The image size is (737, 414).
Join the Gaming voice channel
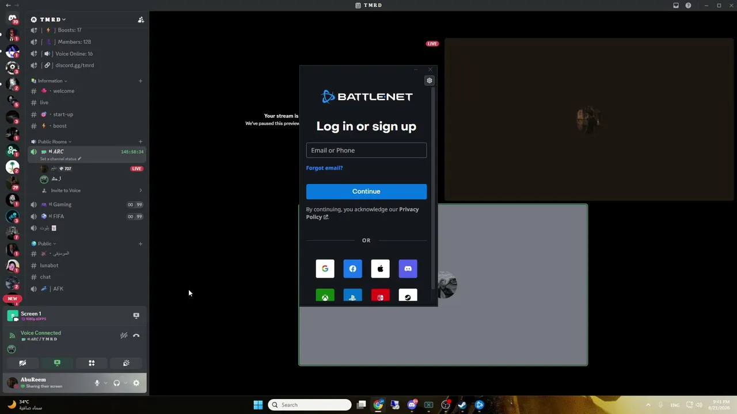coord(87,205)
